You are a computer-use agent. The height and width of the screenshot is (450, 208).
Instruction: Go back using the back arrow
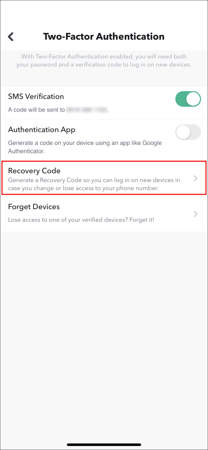pyautogui.click(x=11, y=37)
